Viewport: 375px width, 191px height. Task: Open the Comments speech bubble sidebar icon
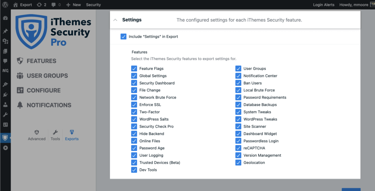(x=5, y=61)
